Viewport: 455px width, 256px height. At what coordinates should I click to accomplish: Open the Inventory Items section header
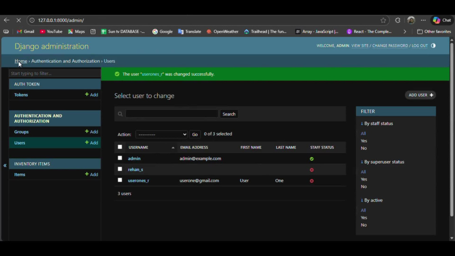32,164
